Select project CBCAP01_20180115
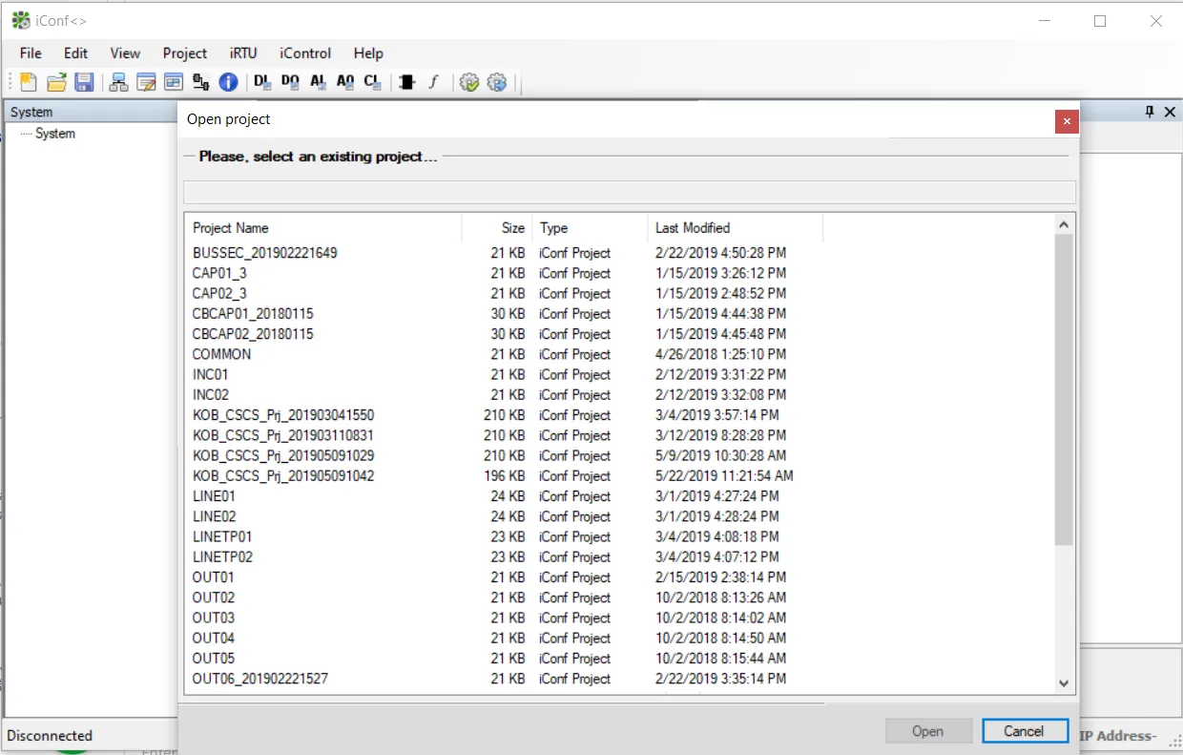The image size is (1183, 755). (x=253, y=313)
